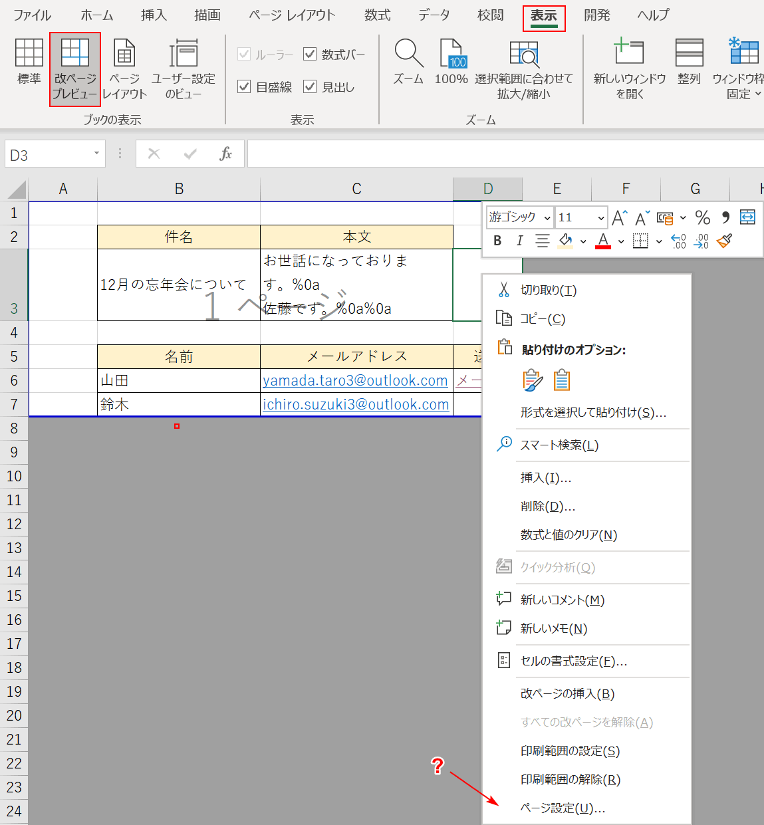Image resolution: width=764 pixels, height=825 pixels.
Task: Apply borders icon in mini toolbar
Action: (x=640, y=241)
